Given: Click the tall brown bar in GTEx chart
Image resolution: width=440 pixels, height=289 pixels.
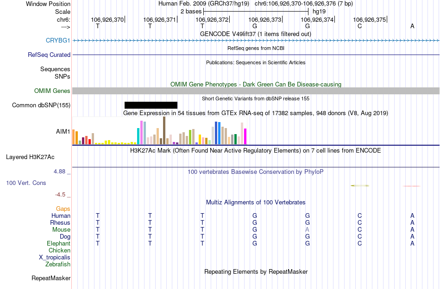Looking at the screenshot, I should (164, 130).
